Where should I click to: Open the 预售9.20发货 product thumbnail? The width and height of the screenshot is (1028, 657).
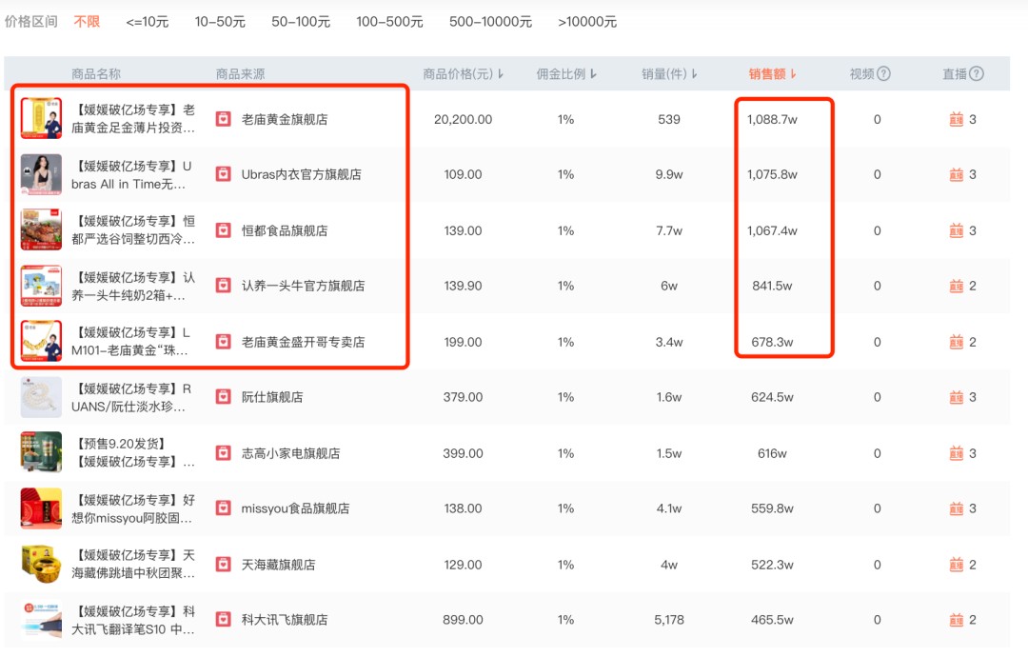pos(41,452)
